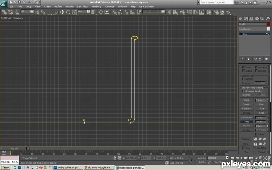Click the Align tool icon

(175, 12)
